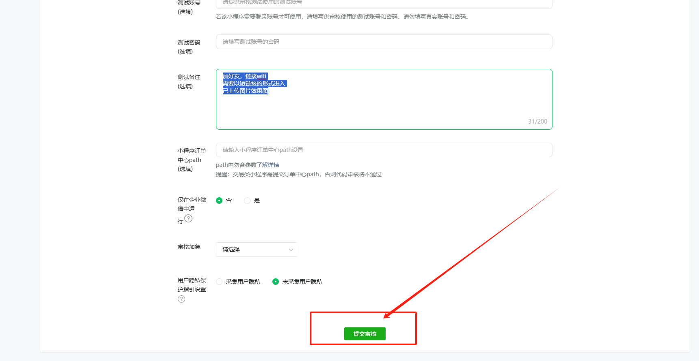Select the 否 radio button
The height and width of the screenshot is (361, 699).
point(219,201)
